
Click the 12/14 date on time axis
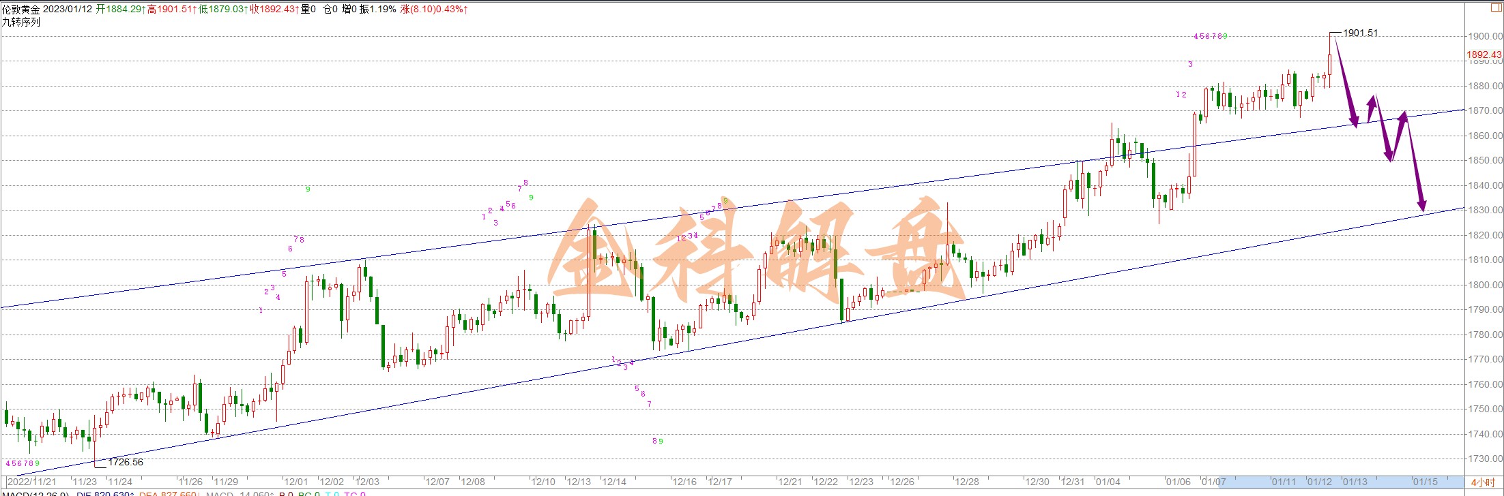click(x=614, y=482)
